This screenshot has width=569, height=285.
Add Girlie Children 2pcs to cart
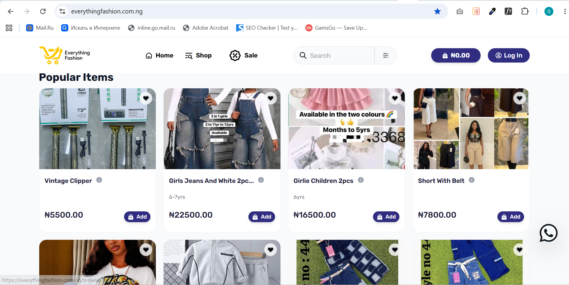pyautogui.click(x=386, y=217)
